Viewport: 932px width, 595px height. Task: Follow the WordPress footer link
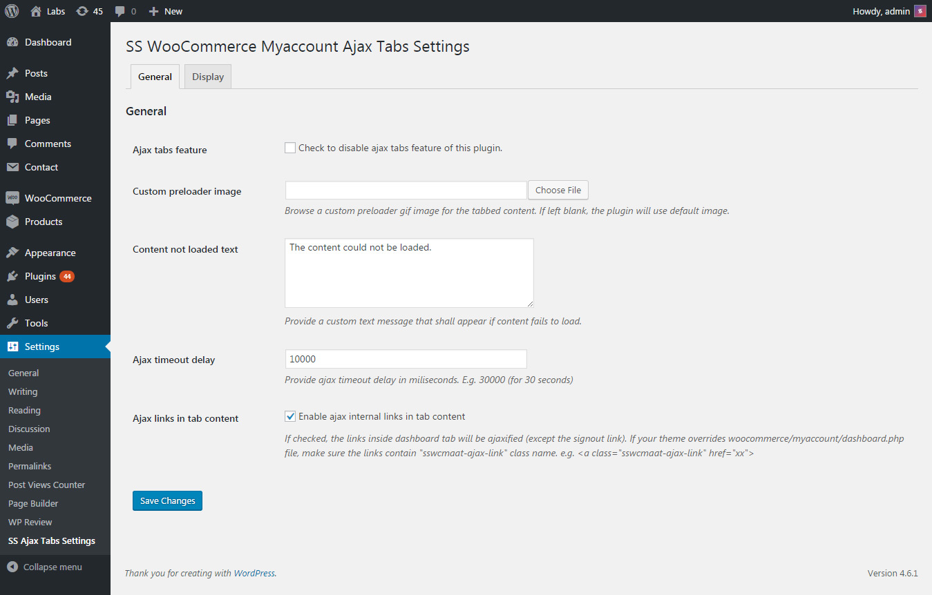pyautogui.click(x=254, y=573)
